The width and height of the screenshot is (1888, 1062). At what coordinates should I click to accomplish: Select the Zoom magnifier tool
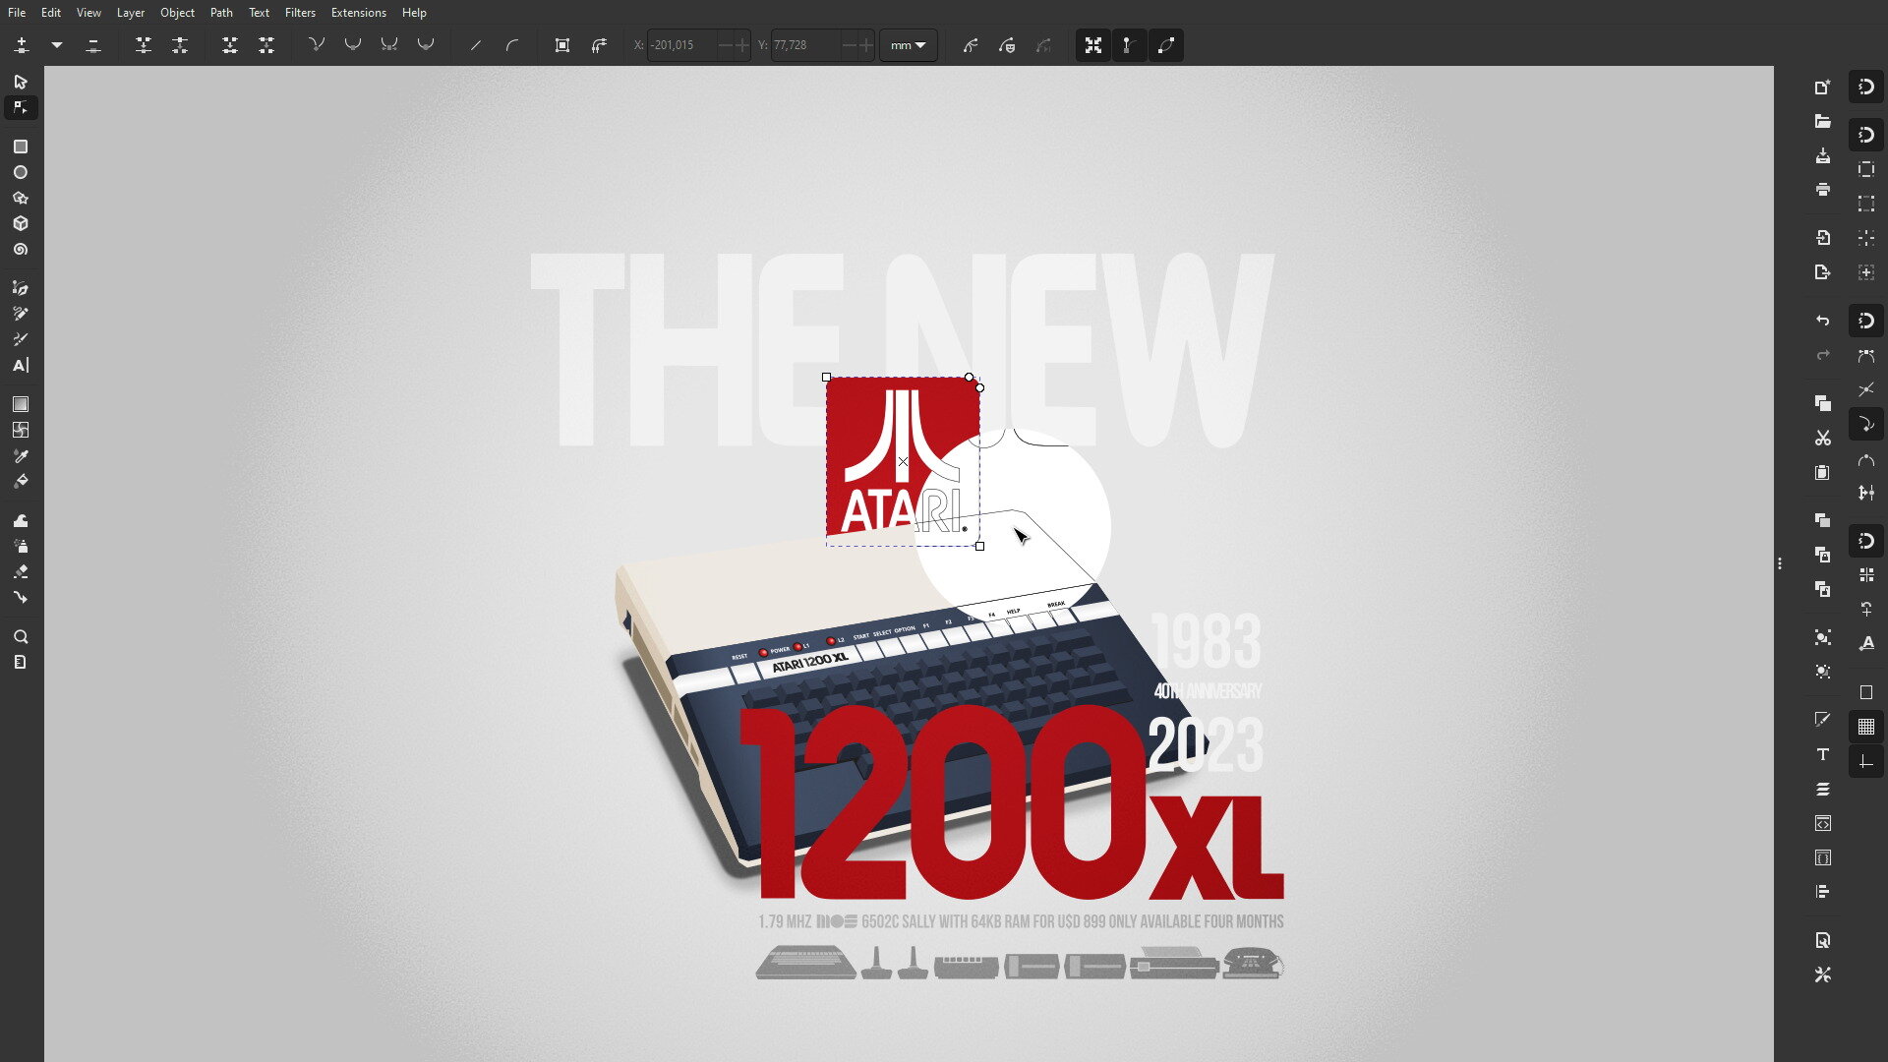[x=21, y=636]
